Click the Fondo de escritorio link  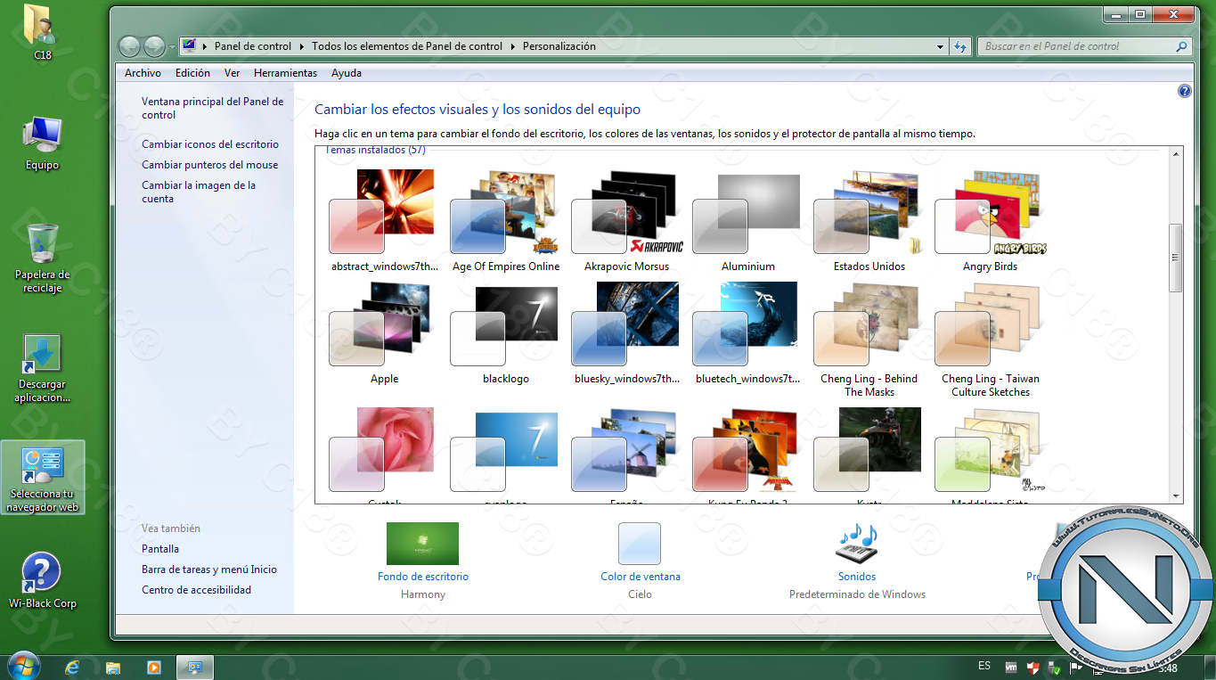tap(422, 577)
